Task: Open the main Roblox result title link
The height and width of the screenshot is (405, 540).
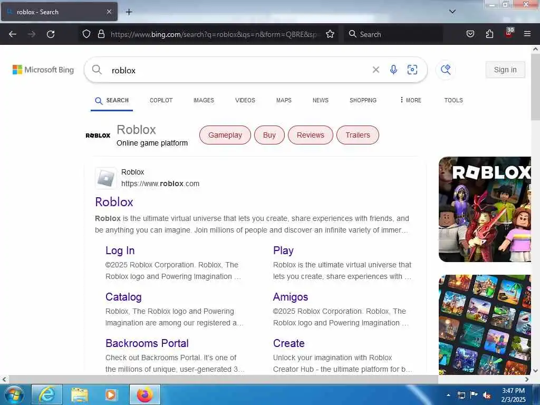Action: pyautogui.click(x=114, y=202)
